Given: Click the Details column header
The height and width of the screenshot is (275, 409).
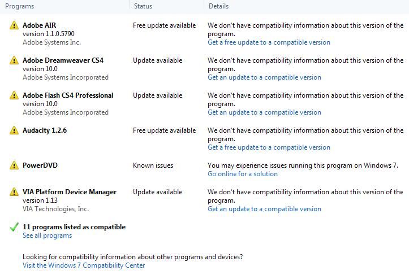Looking at the screenshot, I should (219, 6).
